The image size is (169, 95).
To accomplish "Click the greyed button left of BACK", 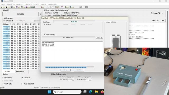I will tap(65, 70).
